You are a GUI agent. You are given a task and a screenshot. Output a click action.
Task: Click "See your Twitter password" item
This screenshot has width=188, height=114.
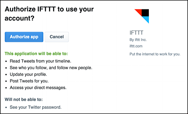click(35, 107)
